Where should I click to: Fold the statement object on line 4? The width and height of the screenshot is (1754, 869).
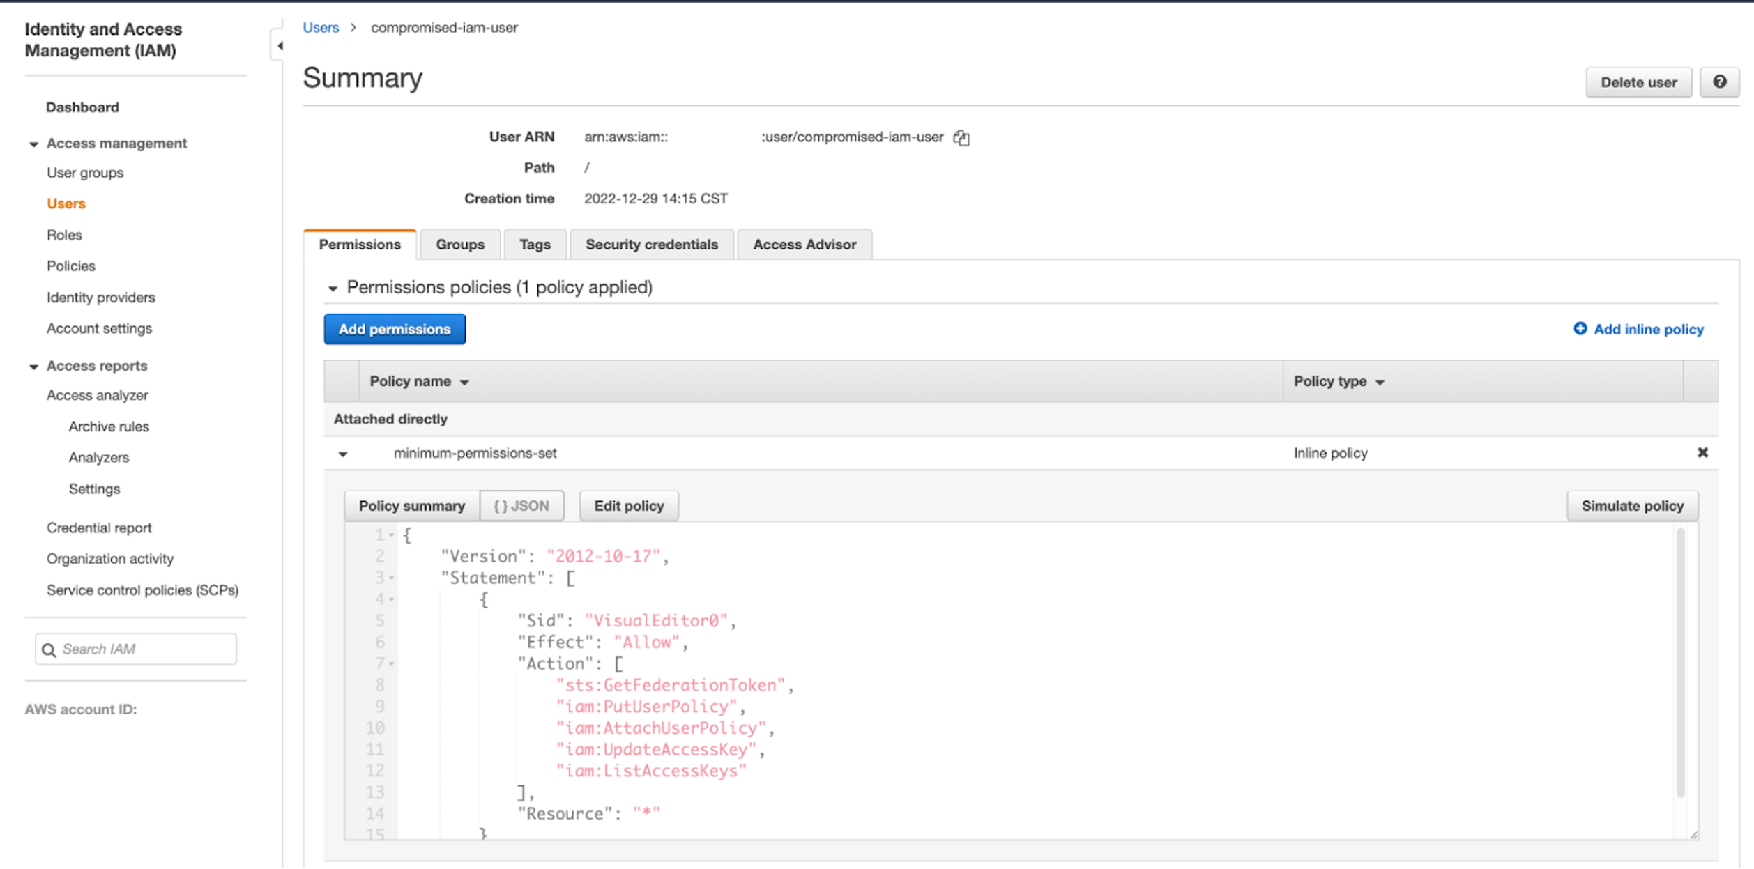391,600
